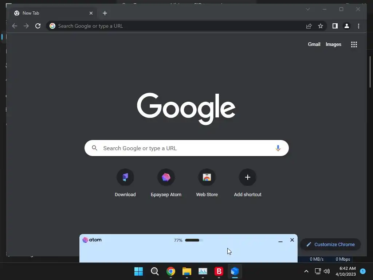Focus the central Google search box

[x=186, y=148]
